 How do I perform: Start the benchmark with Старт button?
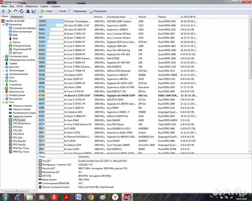(x=46, y=12)
